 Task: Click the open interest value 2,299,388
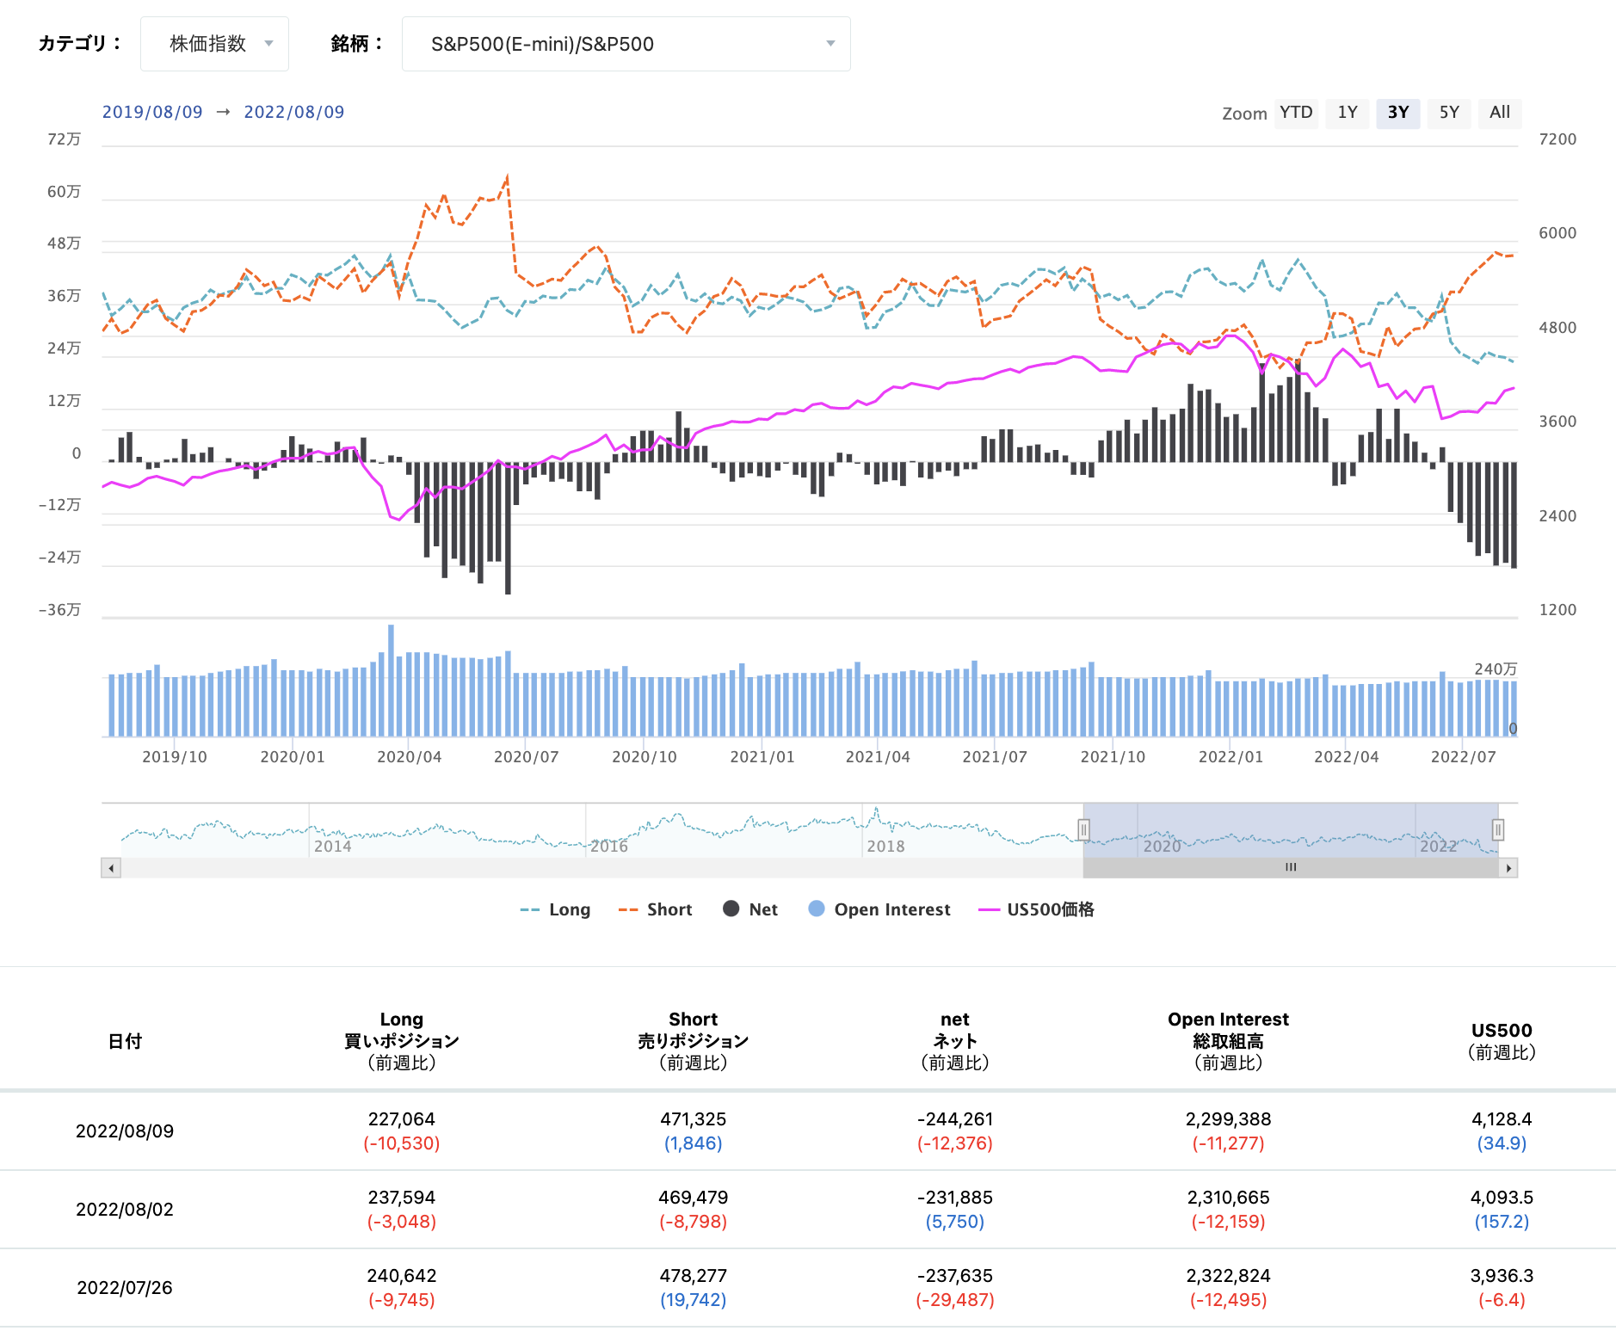1229,1119
